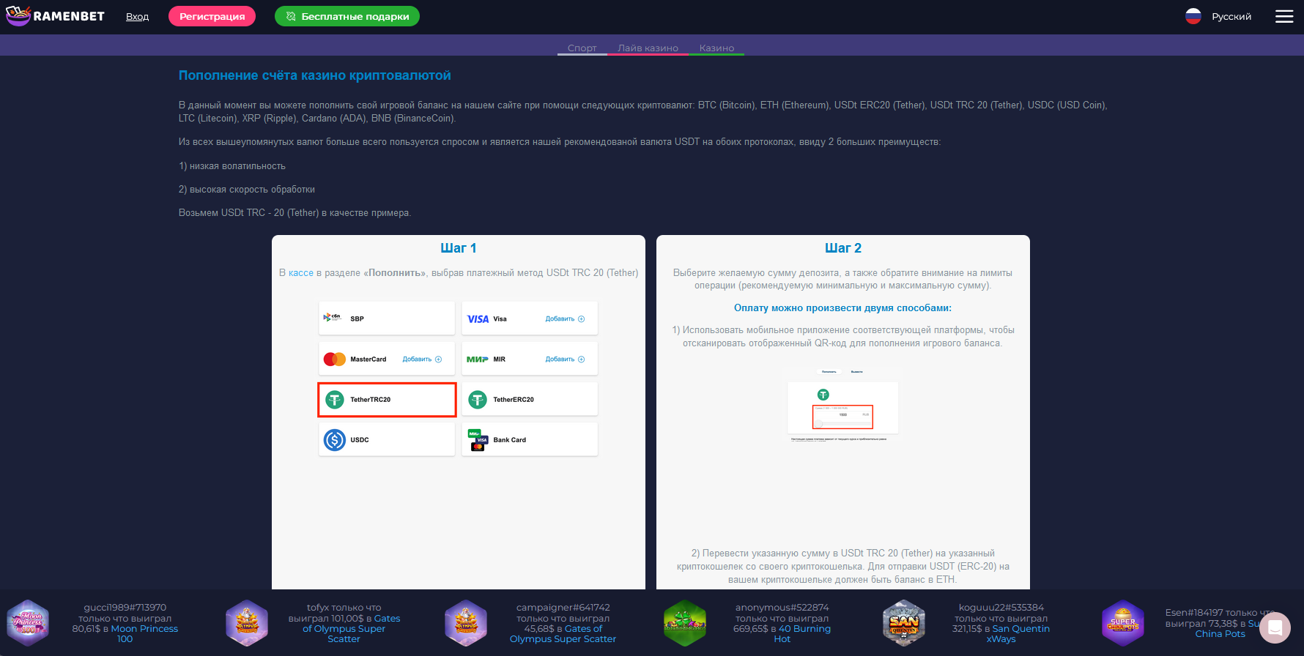Click the game icon beside tofyx's win

(x=247, y=623)
